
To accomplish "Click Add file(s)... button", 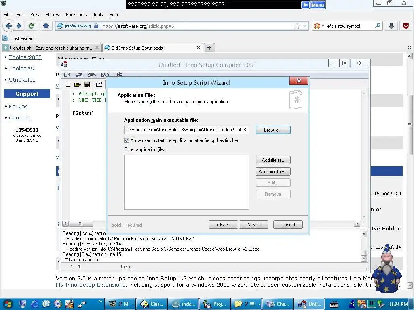I will click(273, 160).
